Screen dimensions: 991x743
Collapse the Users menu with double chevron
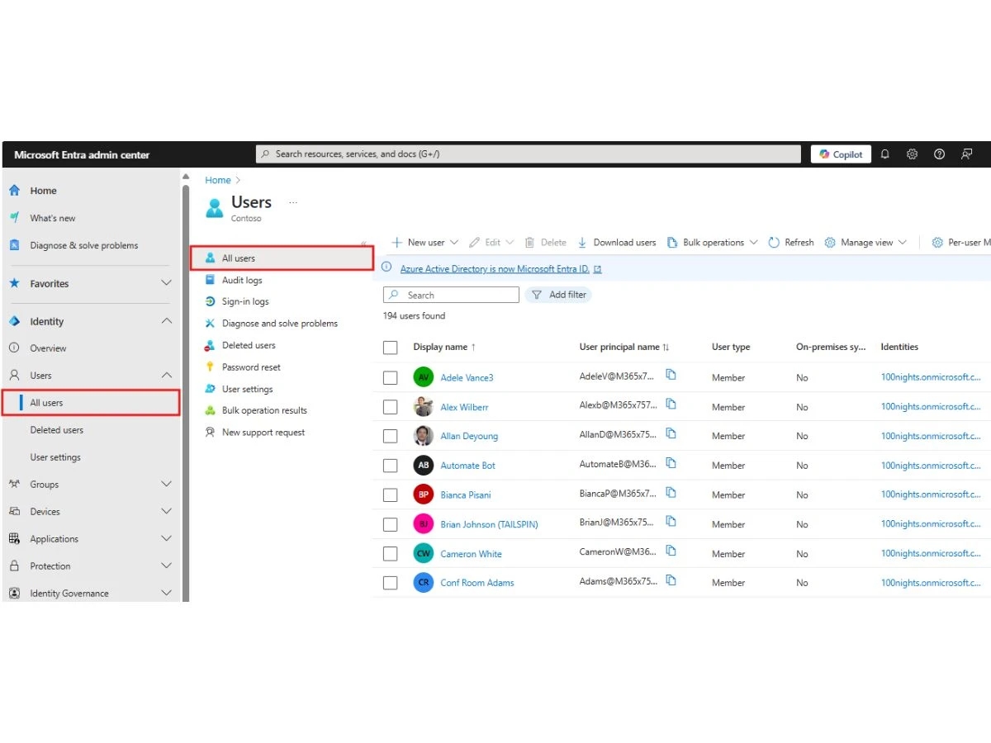(x=363, y=244)
